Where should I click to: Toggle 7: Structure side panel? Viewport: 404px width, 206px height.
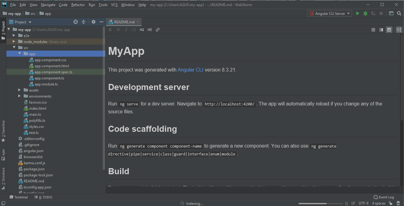[x=3, y=178]
